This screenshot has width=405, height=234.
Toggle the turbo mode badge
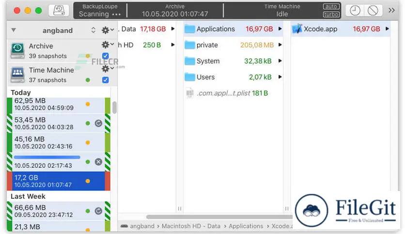[x=331, y=15]
